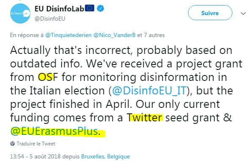Open the @DisinfoEU_IT mention link
The width and height of the screenshot is (251, 161).
click(x=149, y=91)
